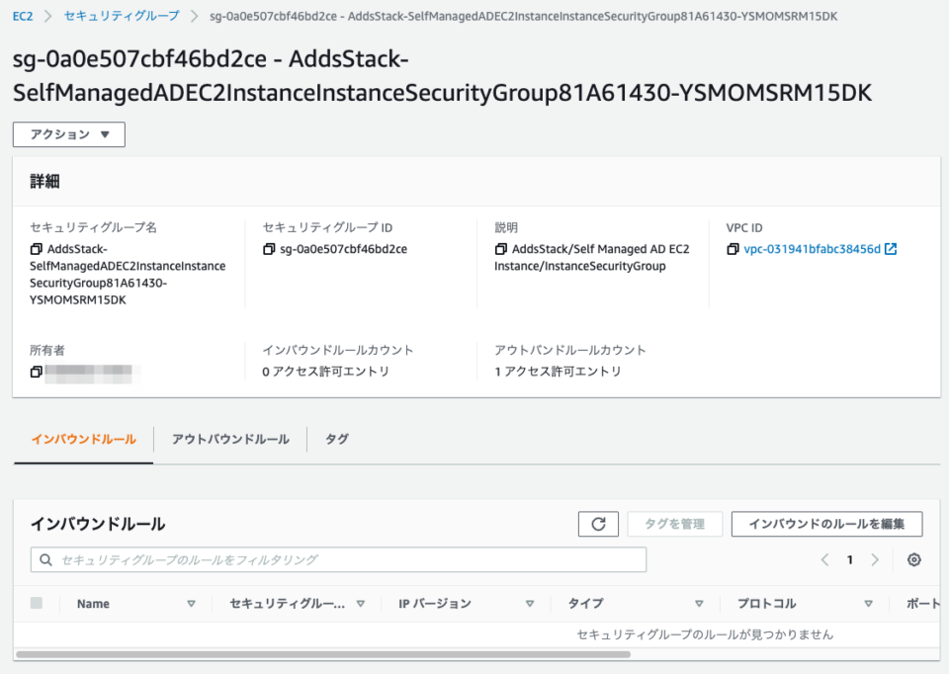Open the IP バージョン column filter arrow
The height and width of the screenshot is (674, 949).
[x=531, y=603]
